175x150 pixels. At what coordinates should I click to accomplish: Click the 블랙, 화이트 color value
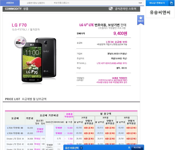click(x=122, y=68)
